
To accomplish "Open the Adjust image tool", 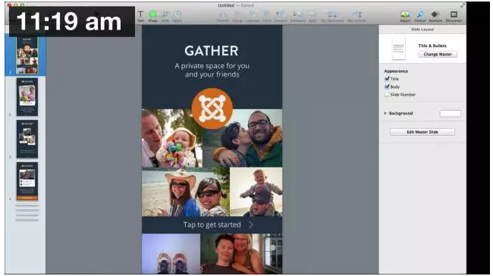I will (x=405, y=16).
